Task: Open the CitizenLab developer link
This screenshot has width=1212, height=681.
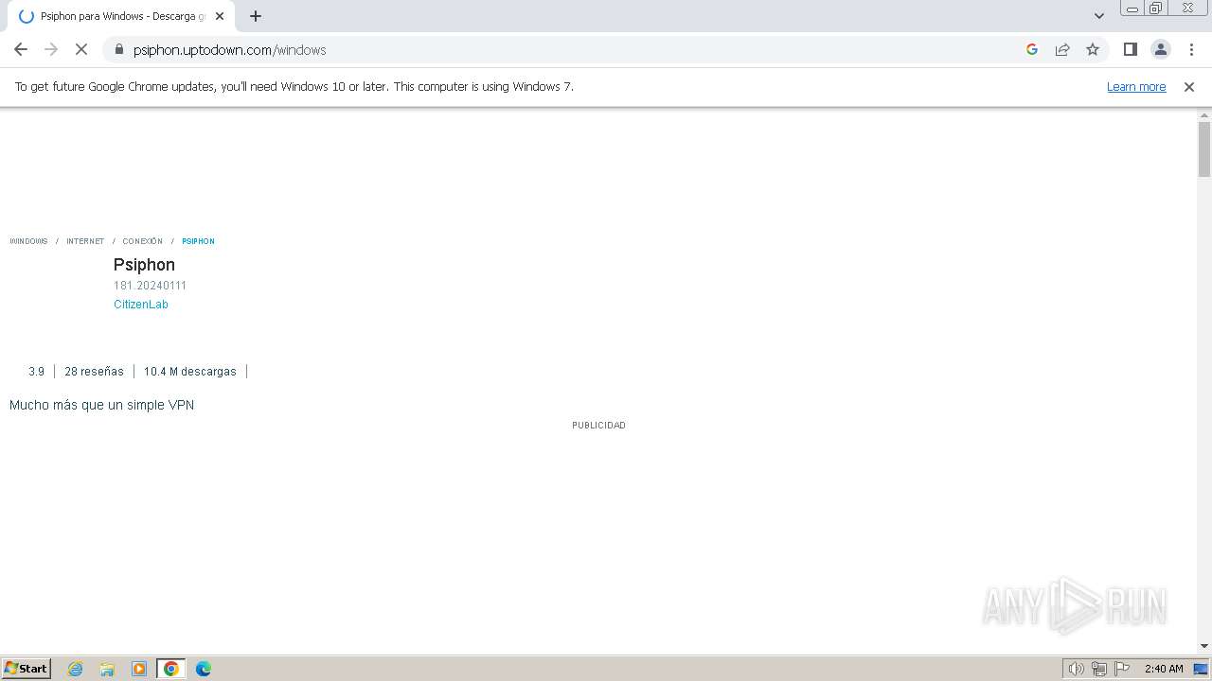Action: [x=141, y=305]
